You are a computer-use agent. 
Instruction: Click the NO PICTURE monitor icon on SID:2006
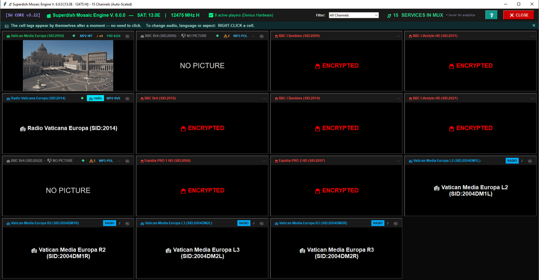[x=183, y=36]
